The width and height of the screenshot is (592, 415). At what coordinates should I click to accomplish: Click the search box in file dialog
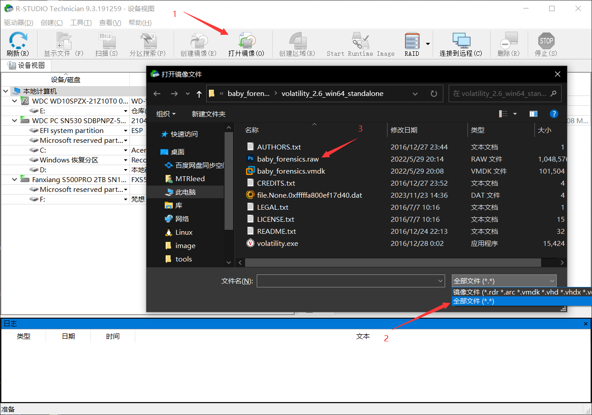click(x=505, y=94)
